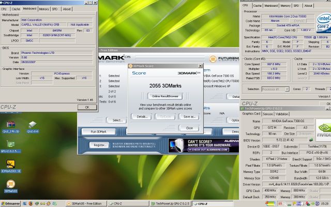Open the cpuz_146.zip archive desktop icon
The width and height of the screenshot is (331, 207).
[x=10, y=127]
